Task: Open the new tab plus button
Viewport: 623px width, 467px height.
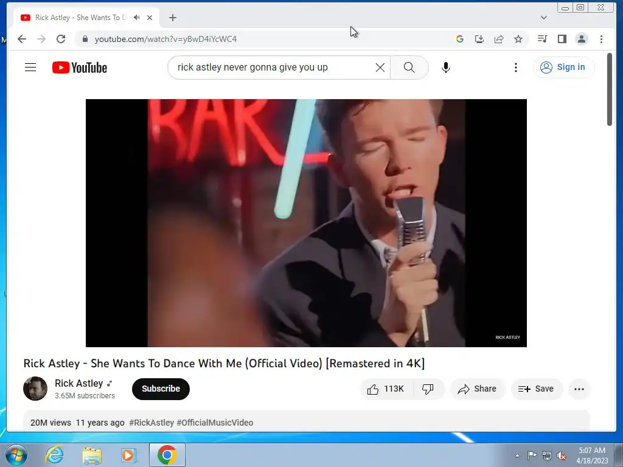Action: tap(172, 18)
